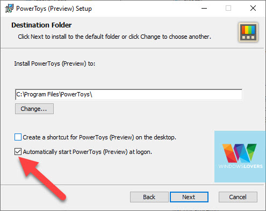Open the Change... folder browser
Image resolution: width=266 pixels, height=211 pixels.
[x=34, y=109]
